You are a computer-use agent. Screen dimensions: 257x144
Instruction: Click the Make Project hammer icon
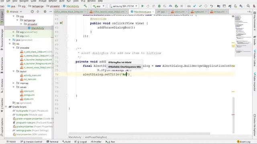pyautogui.click(x=85, y=6)
